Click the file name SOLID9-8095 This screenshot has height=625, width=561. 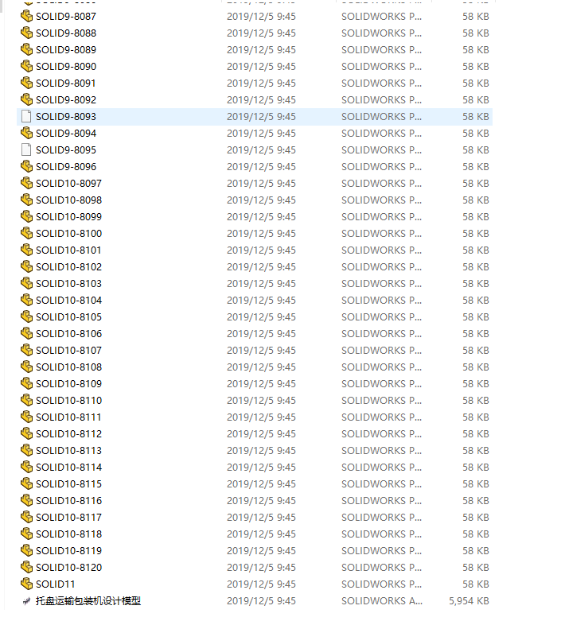tap(66, 149)
